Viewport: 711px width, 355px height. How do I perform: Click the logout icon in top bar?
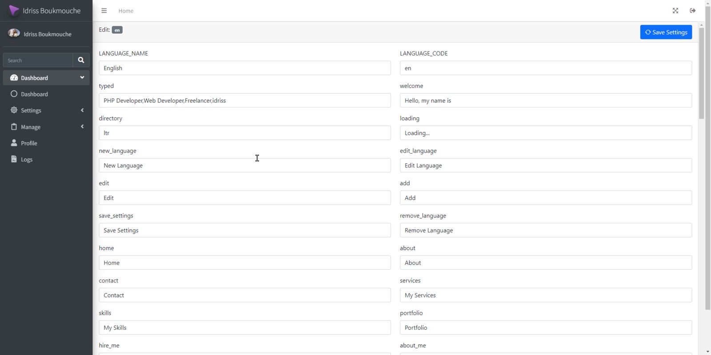coord(692,11)
